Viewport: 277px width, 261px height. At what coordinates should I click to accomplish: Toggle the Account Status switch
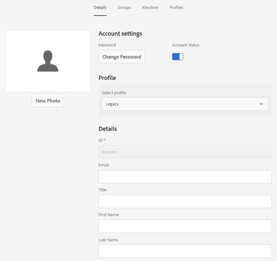[178, 57]
